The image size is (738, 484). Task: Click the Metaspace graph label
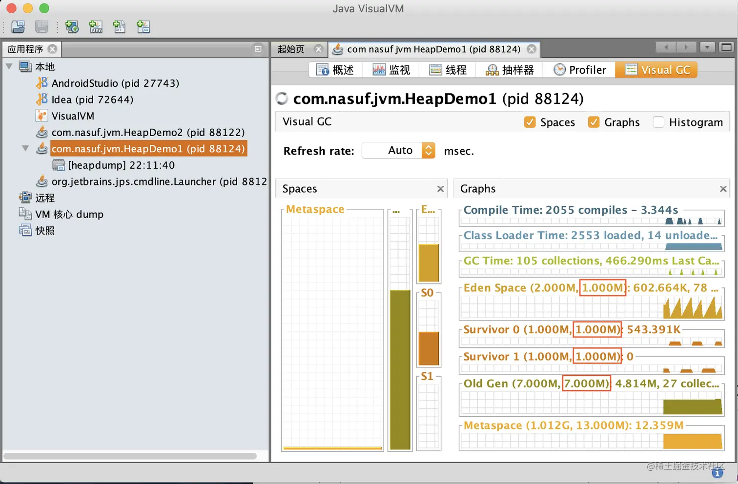click(x=574, y=425)
